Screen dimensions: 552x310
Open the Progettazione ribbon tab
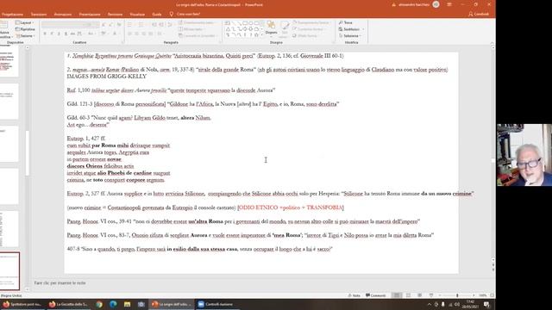tap(12, 15)
